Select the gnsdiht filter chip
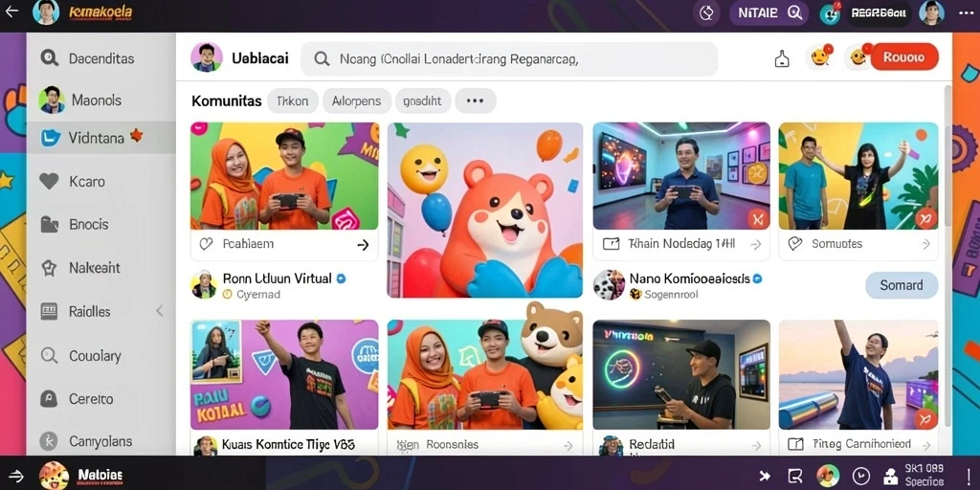This screenshot has width=980, height=490. pos(422,100)
